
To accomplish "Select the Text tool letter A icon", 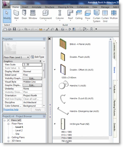I will (x=57, y=29).
